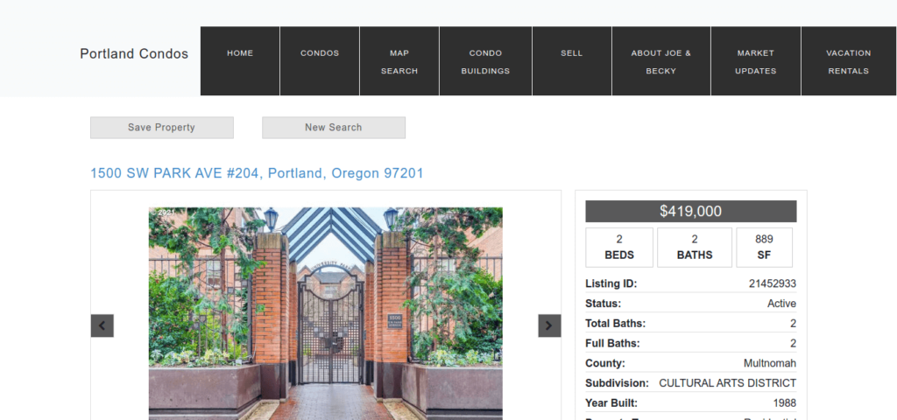Click the condo entrance gate photo
Viewport: 897px width, 420px height.
[326, 314]
